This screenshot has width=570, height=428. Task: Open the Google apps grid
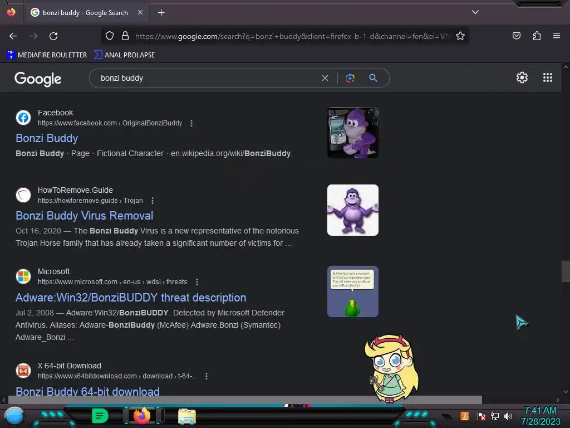coord(548,77)
